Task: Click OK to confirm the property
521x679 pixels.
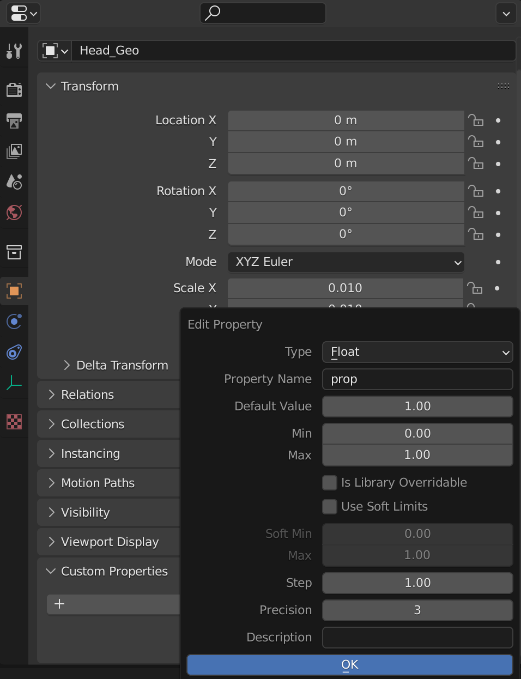Action: coord(349,665)
